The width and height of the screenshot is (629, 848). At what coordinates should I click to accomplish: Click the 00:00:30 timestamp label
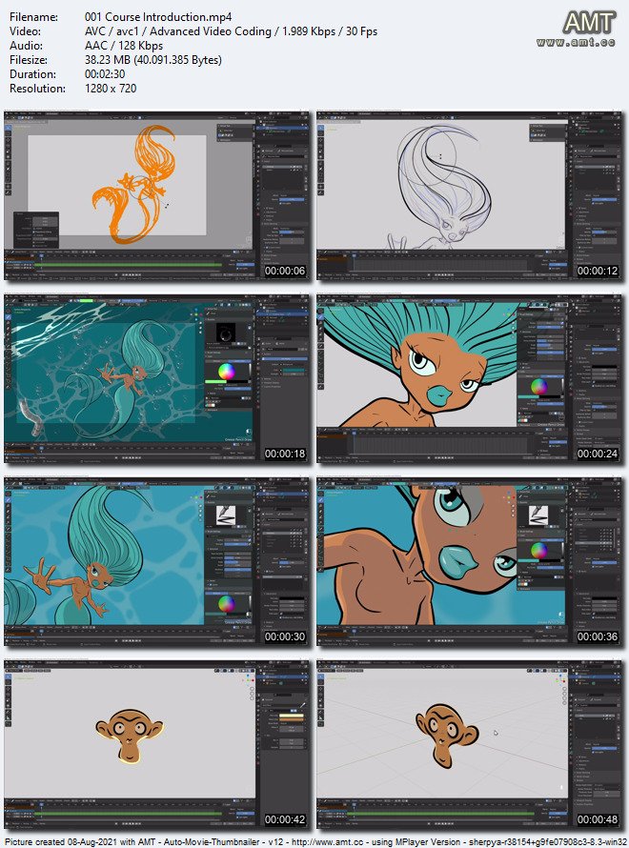point(285,636)
